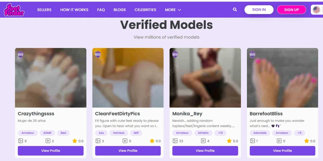Click the FeetFinder logo

(x=14, y=10)
